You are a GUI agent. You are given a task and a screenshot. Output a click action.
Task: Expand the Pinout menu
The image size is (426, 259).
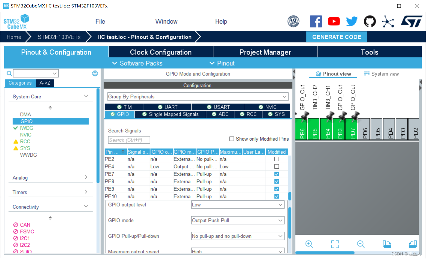click(222, 63)
